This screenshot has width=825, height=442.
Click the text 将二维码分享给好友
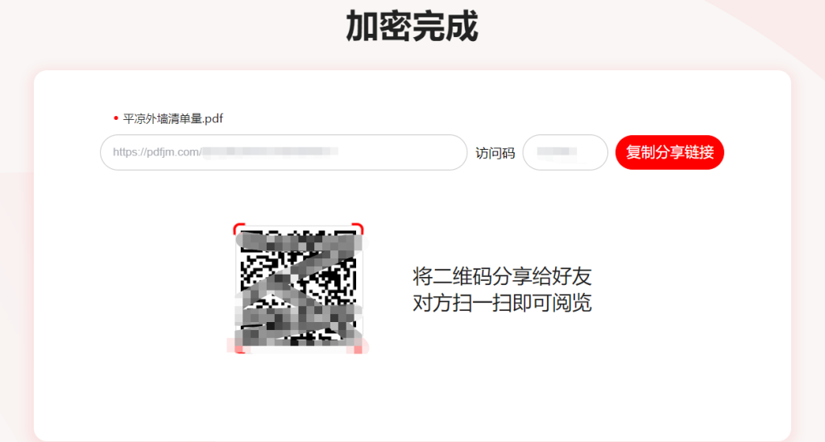pyautogui.click(x=502, y=276)
